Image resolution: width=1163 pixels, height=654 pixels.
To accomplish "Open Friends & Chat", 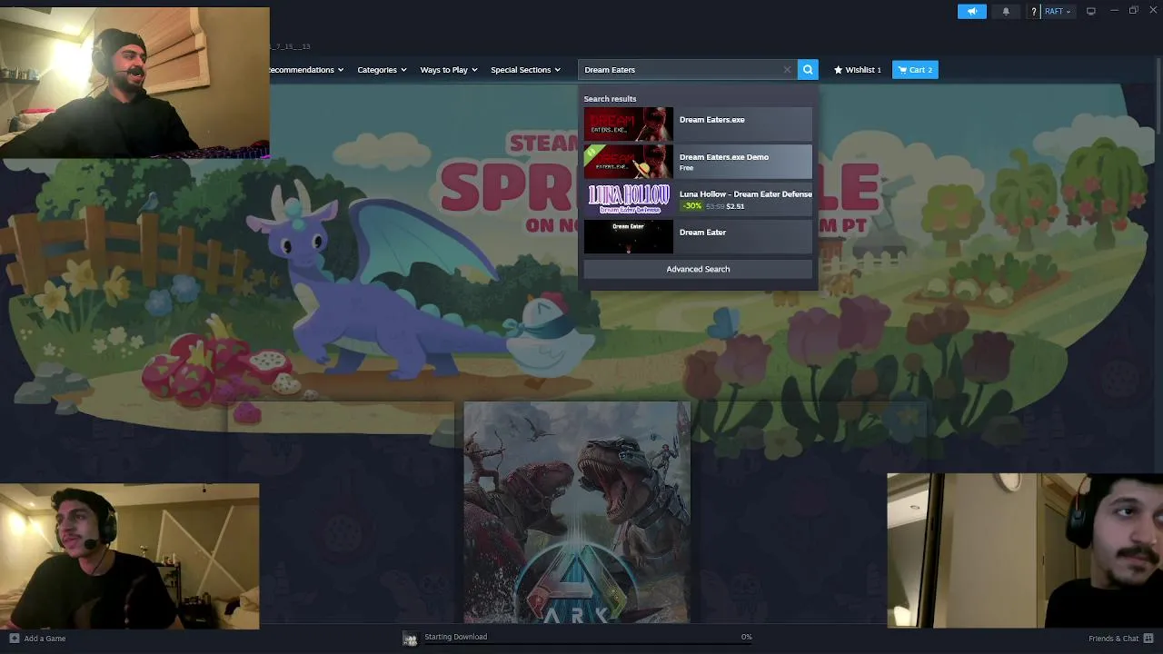I will click(x=1113, y=639).
